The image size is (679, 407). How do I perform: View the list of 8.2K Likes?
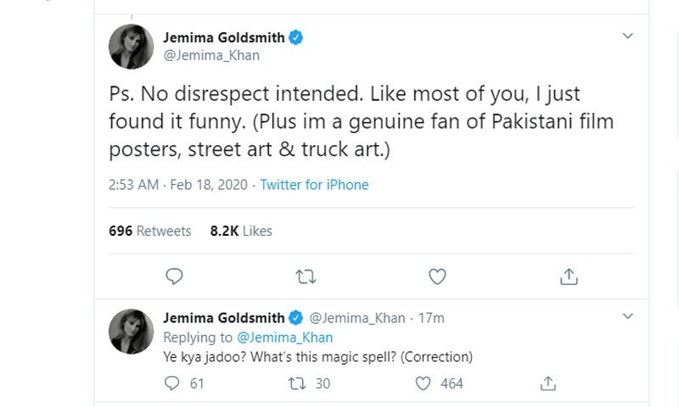pos(242,231)
